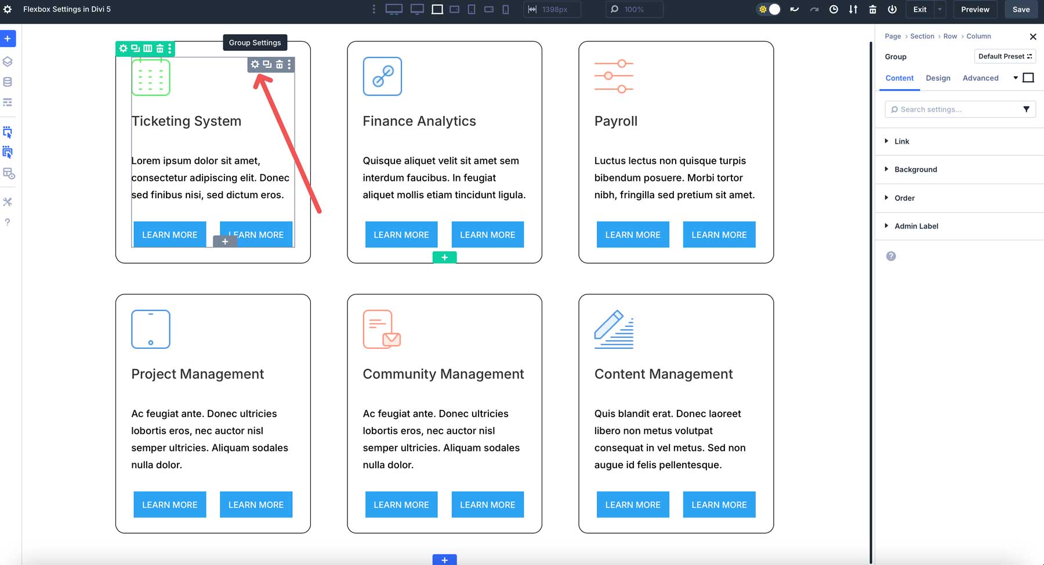This screenshot has height=565, width=1044.
Task: Click the trash icon in the top toolbar
Action: [872, 9]
